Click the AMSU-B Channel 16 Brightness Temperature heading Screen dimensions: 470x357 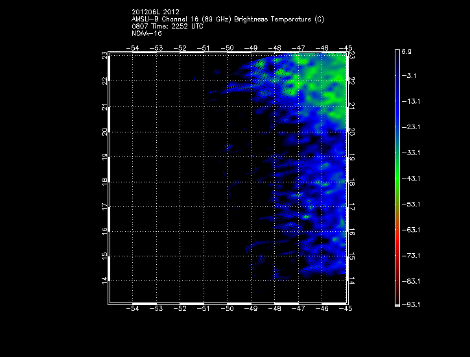coord(228,19)
